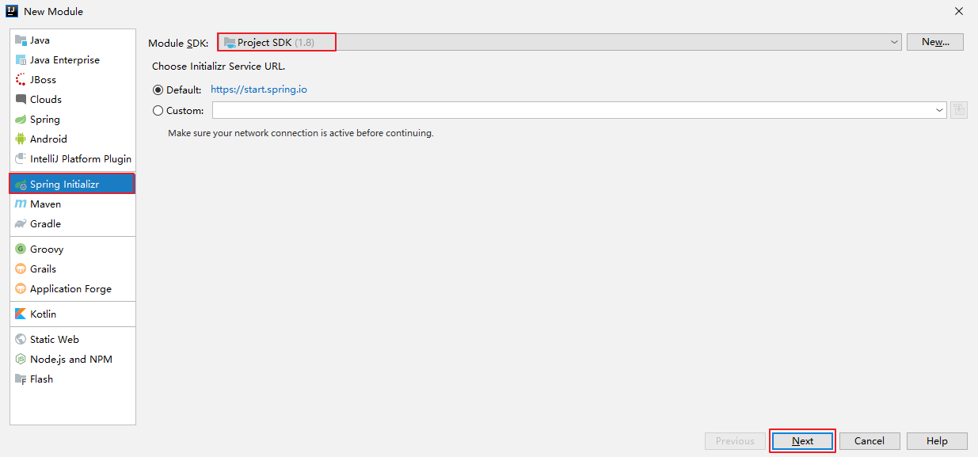The height and width of the screenshot is (457, 978).
Task: Expand the Custom URL combo box arrow
Action: (940, 111)
